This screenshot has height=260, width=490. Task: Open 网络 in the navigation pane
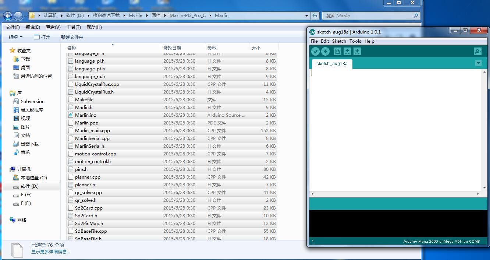[x=22, y=220]
